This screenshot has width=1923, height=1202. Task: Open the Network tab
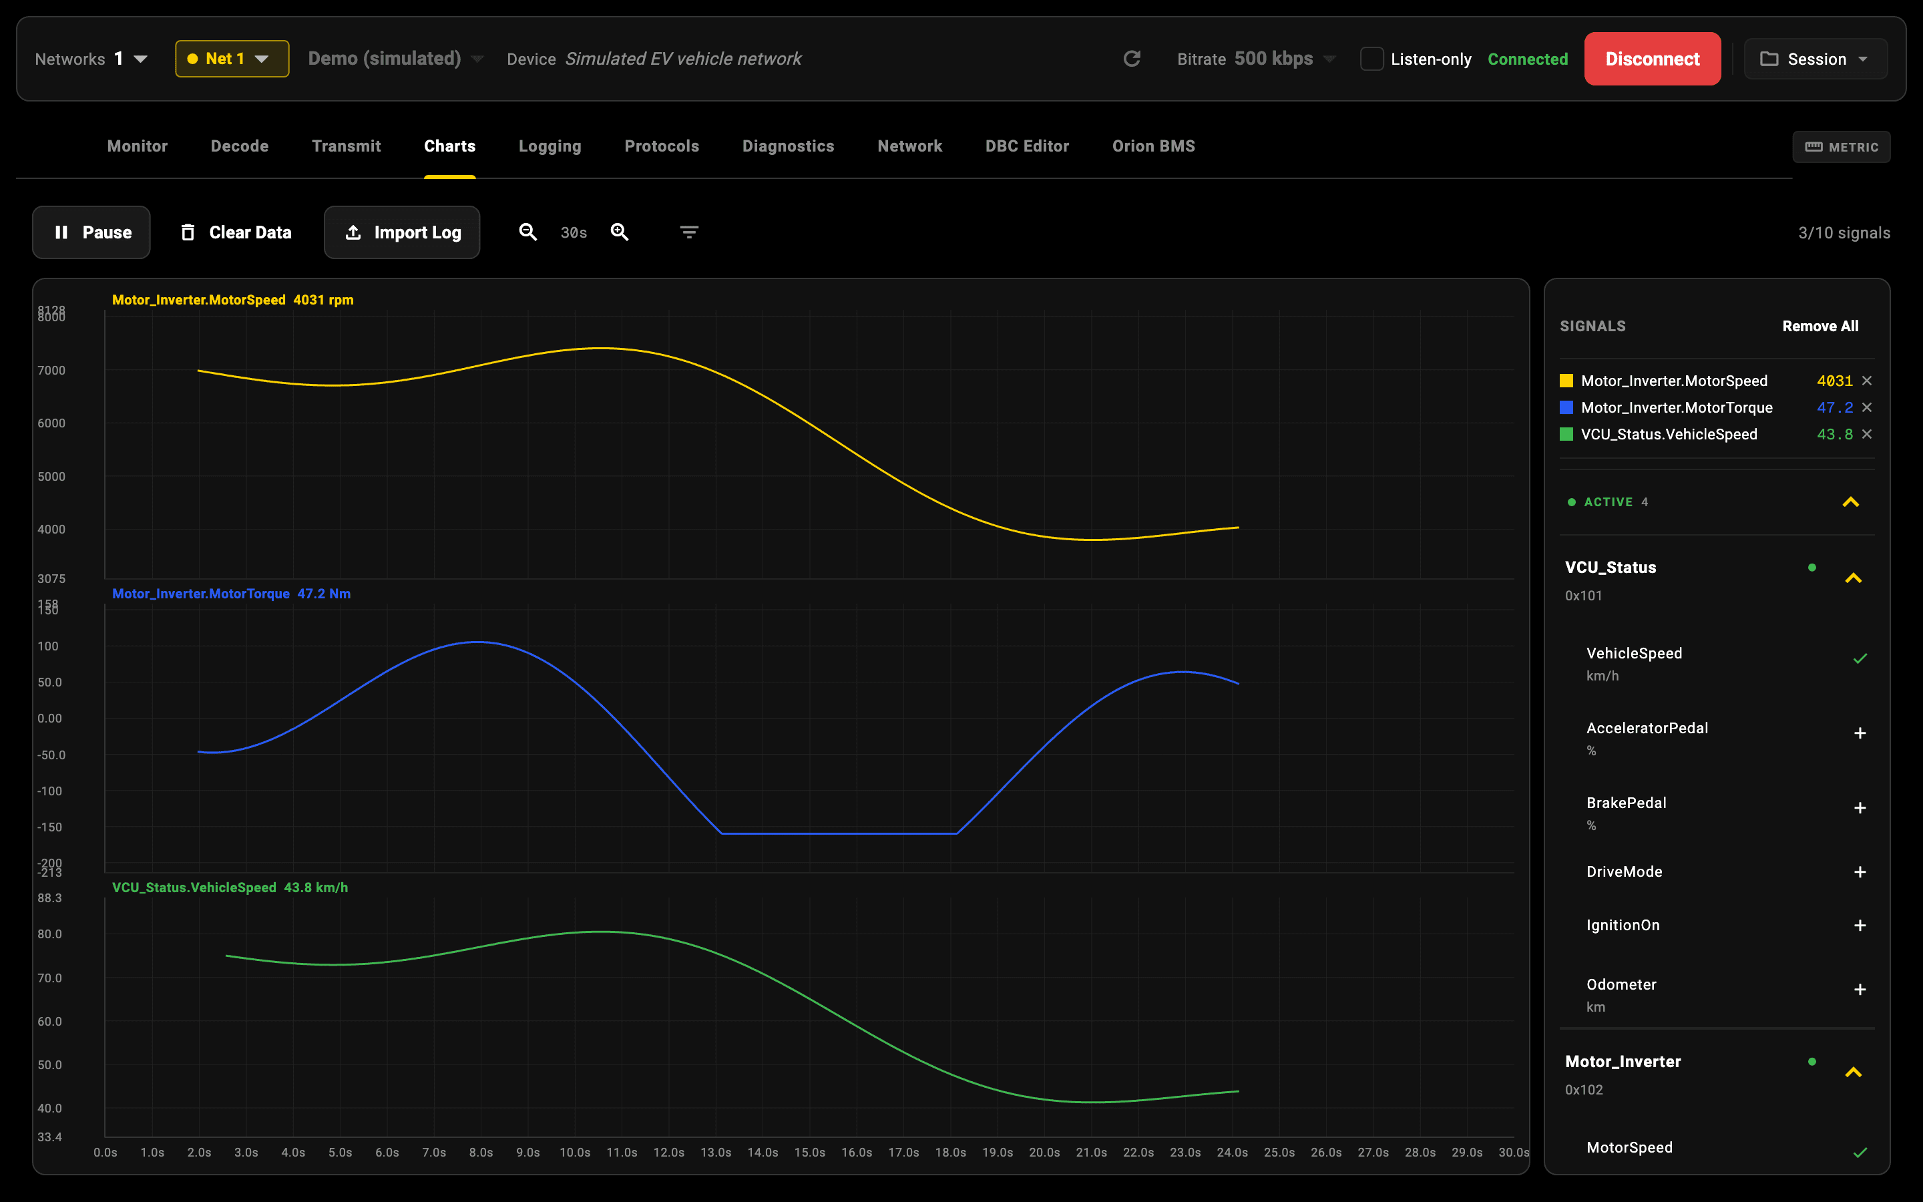910,146
